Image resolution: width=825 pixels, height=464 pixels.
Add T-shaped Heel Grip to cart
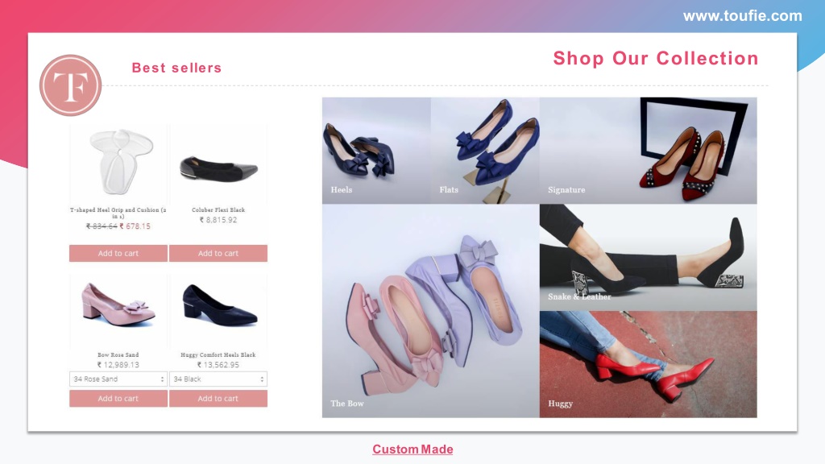118,253
